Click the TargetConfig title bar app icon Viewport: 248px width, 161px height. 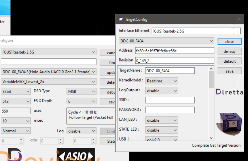(121, 19)
